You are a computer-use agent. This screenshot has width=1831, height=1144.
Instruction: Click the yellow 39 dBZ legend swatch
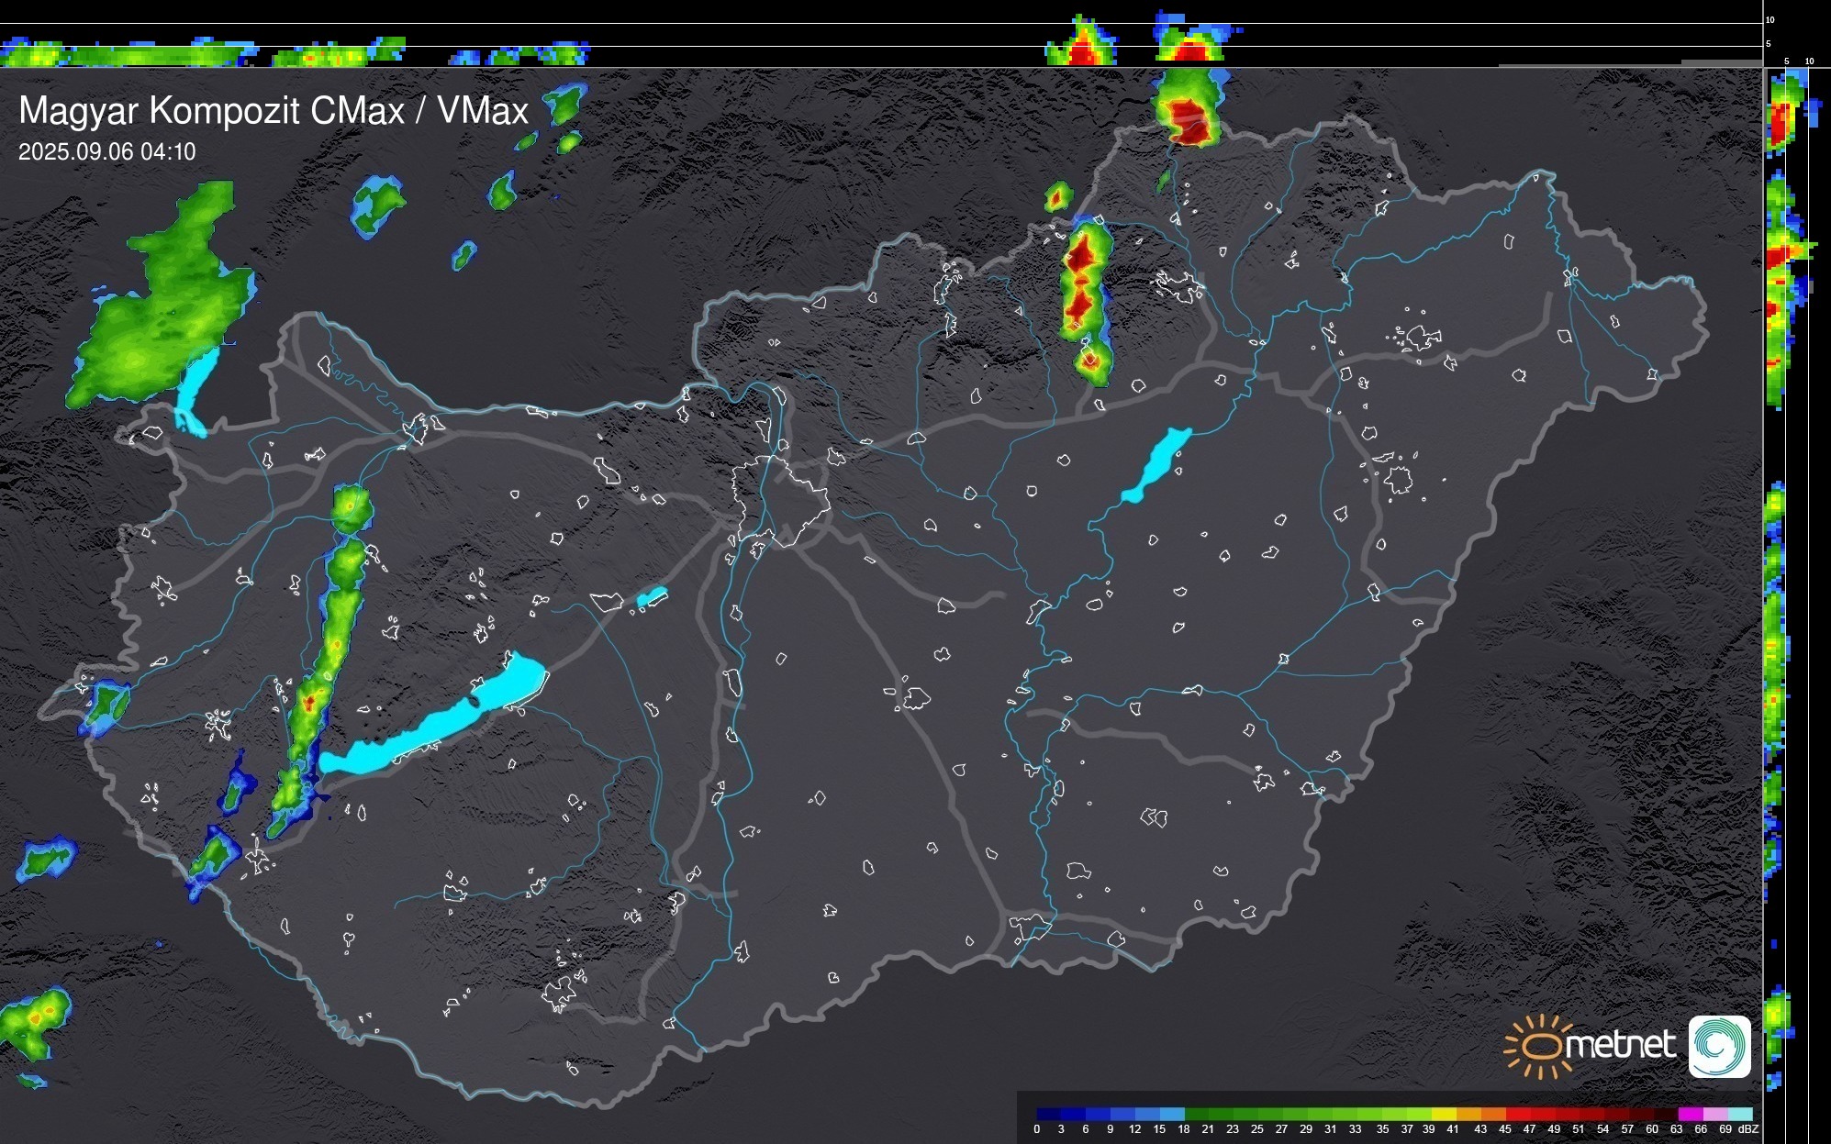(1442, 1115)
